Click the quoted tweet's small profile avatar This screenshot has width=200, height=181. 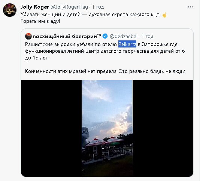click(x=28, y=36)
